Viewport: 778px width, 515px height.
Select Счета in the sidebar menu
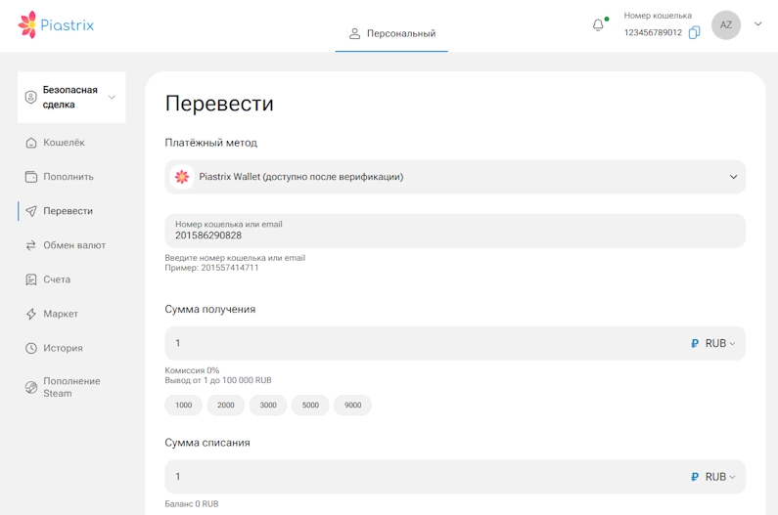click(x=57, y=279)
